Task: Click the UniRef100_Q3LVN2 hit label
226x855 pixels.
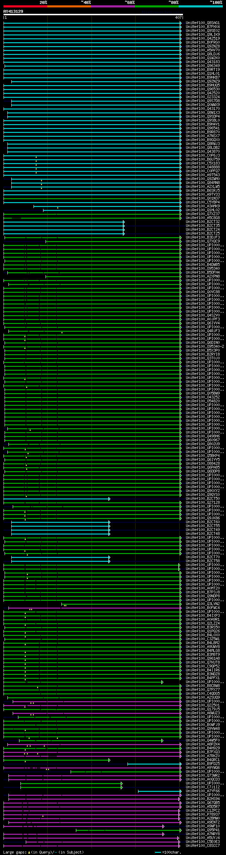Action: (x=203, y=604)
